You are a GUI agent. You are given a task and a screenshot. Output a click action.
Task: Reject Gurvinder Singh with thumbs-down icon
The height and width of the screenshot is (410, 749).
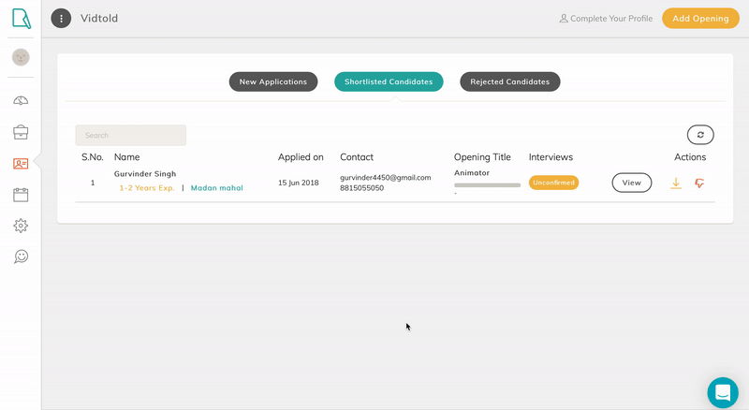tap(699, 183)
